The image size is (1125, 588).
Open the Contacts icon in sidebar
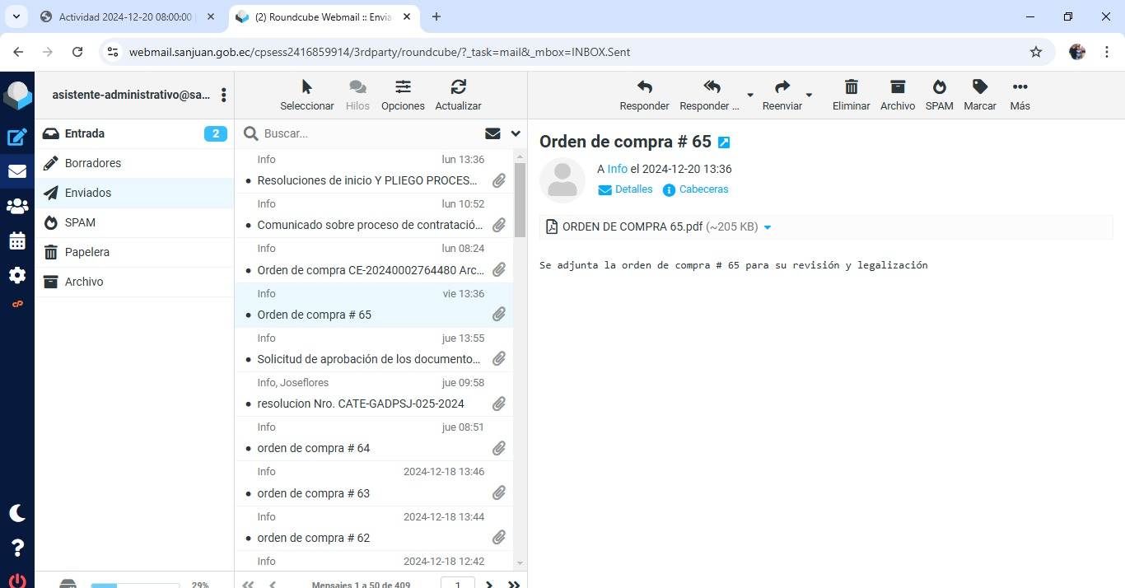17,207
